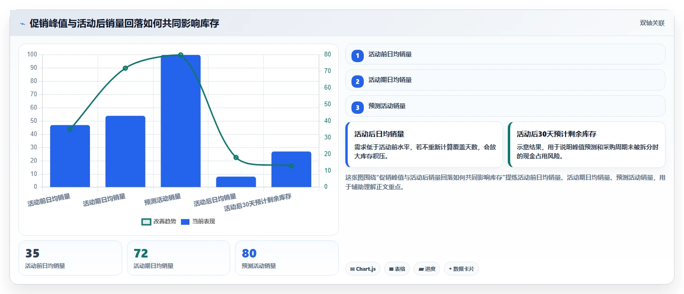The image size is (684, 294).
Task: Open the 活动后30天预计剩余库存 info card
Action: click(586, 145)
